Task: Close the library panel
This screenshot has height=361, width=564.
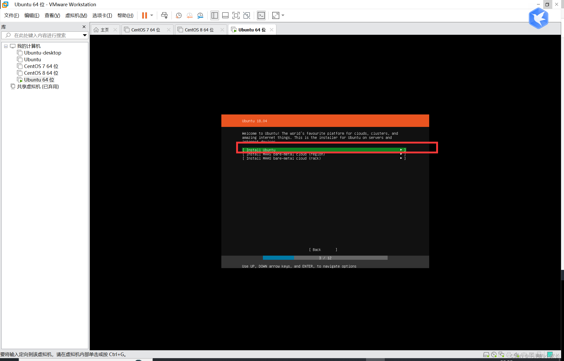Action: click(84, 27)
